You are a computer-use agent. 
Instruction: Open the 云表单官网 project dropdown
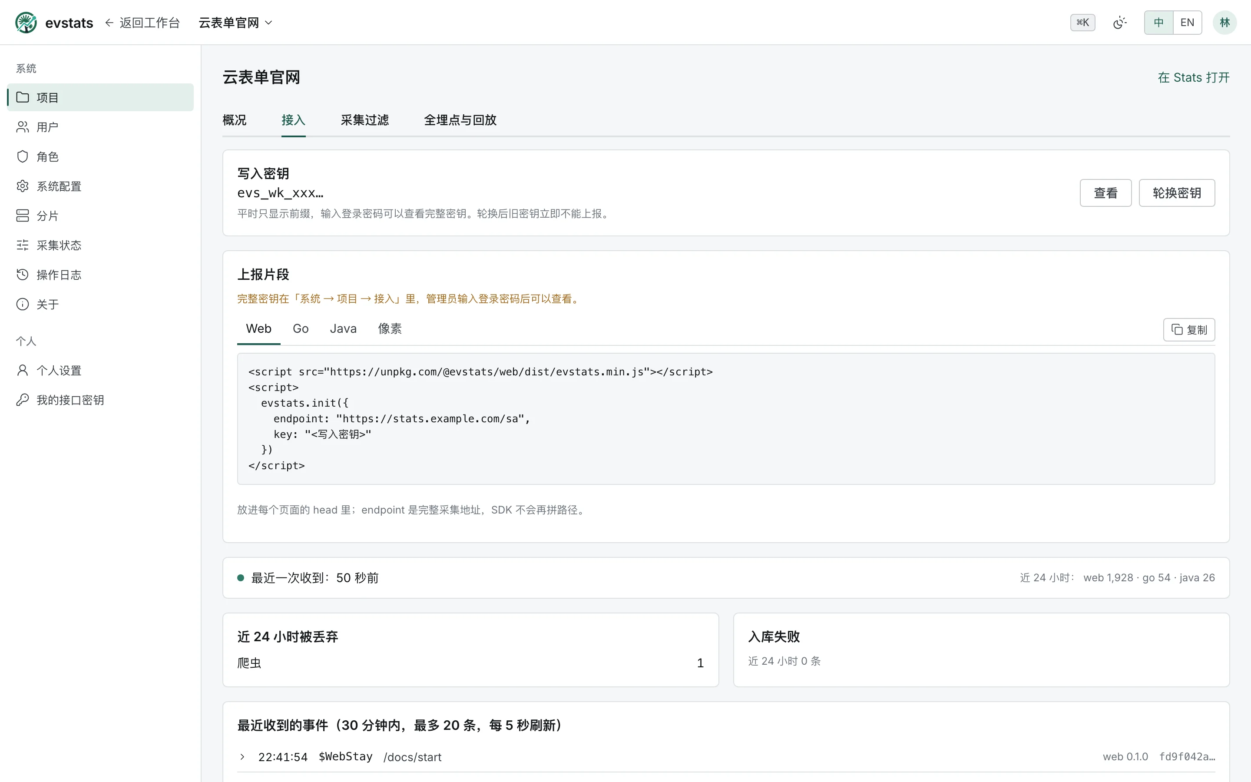pyautogui.click(x=235, y=22)
